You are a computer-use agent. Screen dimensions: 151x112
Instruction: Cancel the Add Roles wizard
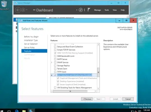click(x=128, y=99)
